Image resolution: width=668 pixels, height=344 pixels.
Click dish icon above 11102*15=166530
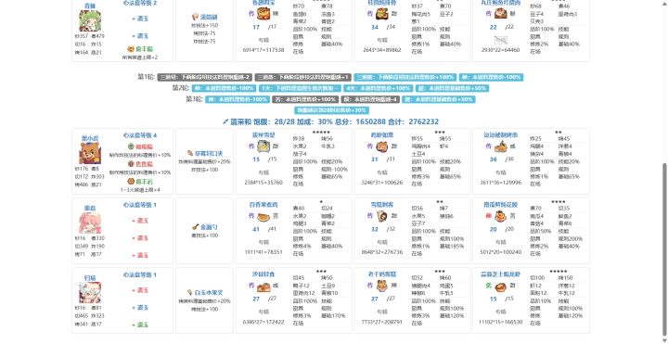[501, 287]
